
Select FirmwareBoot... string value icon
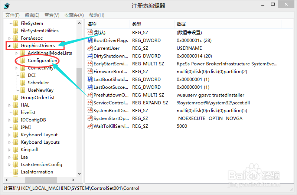click(x=90, y=71)
